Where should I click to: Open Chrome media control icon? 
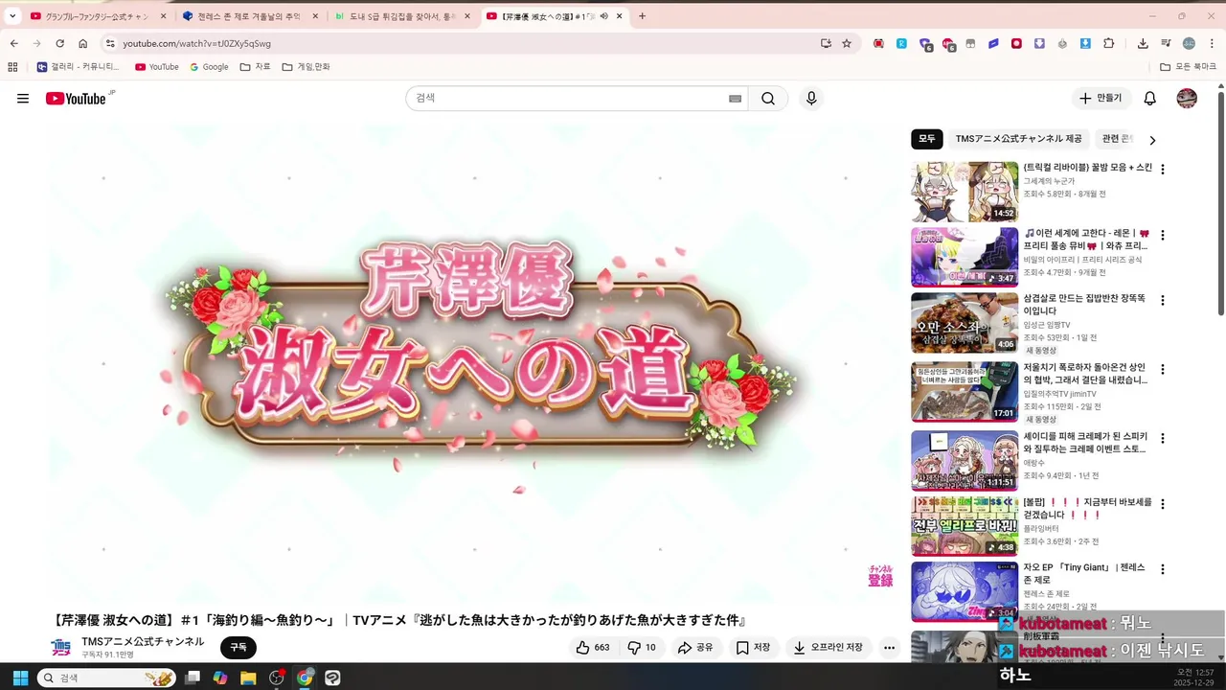pos(1166,43)
